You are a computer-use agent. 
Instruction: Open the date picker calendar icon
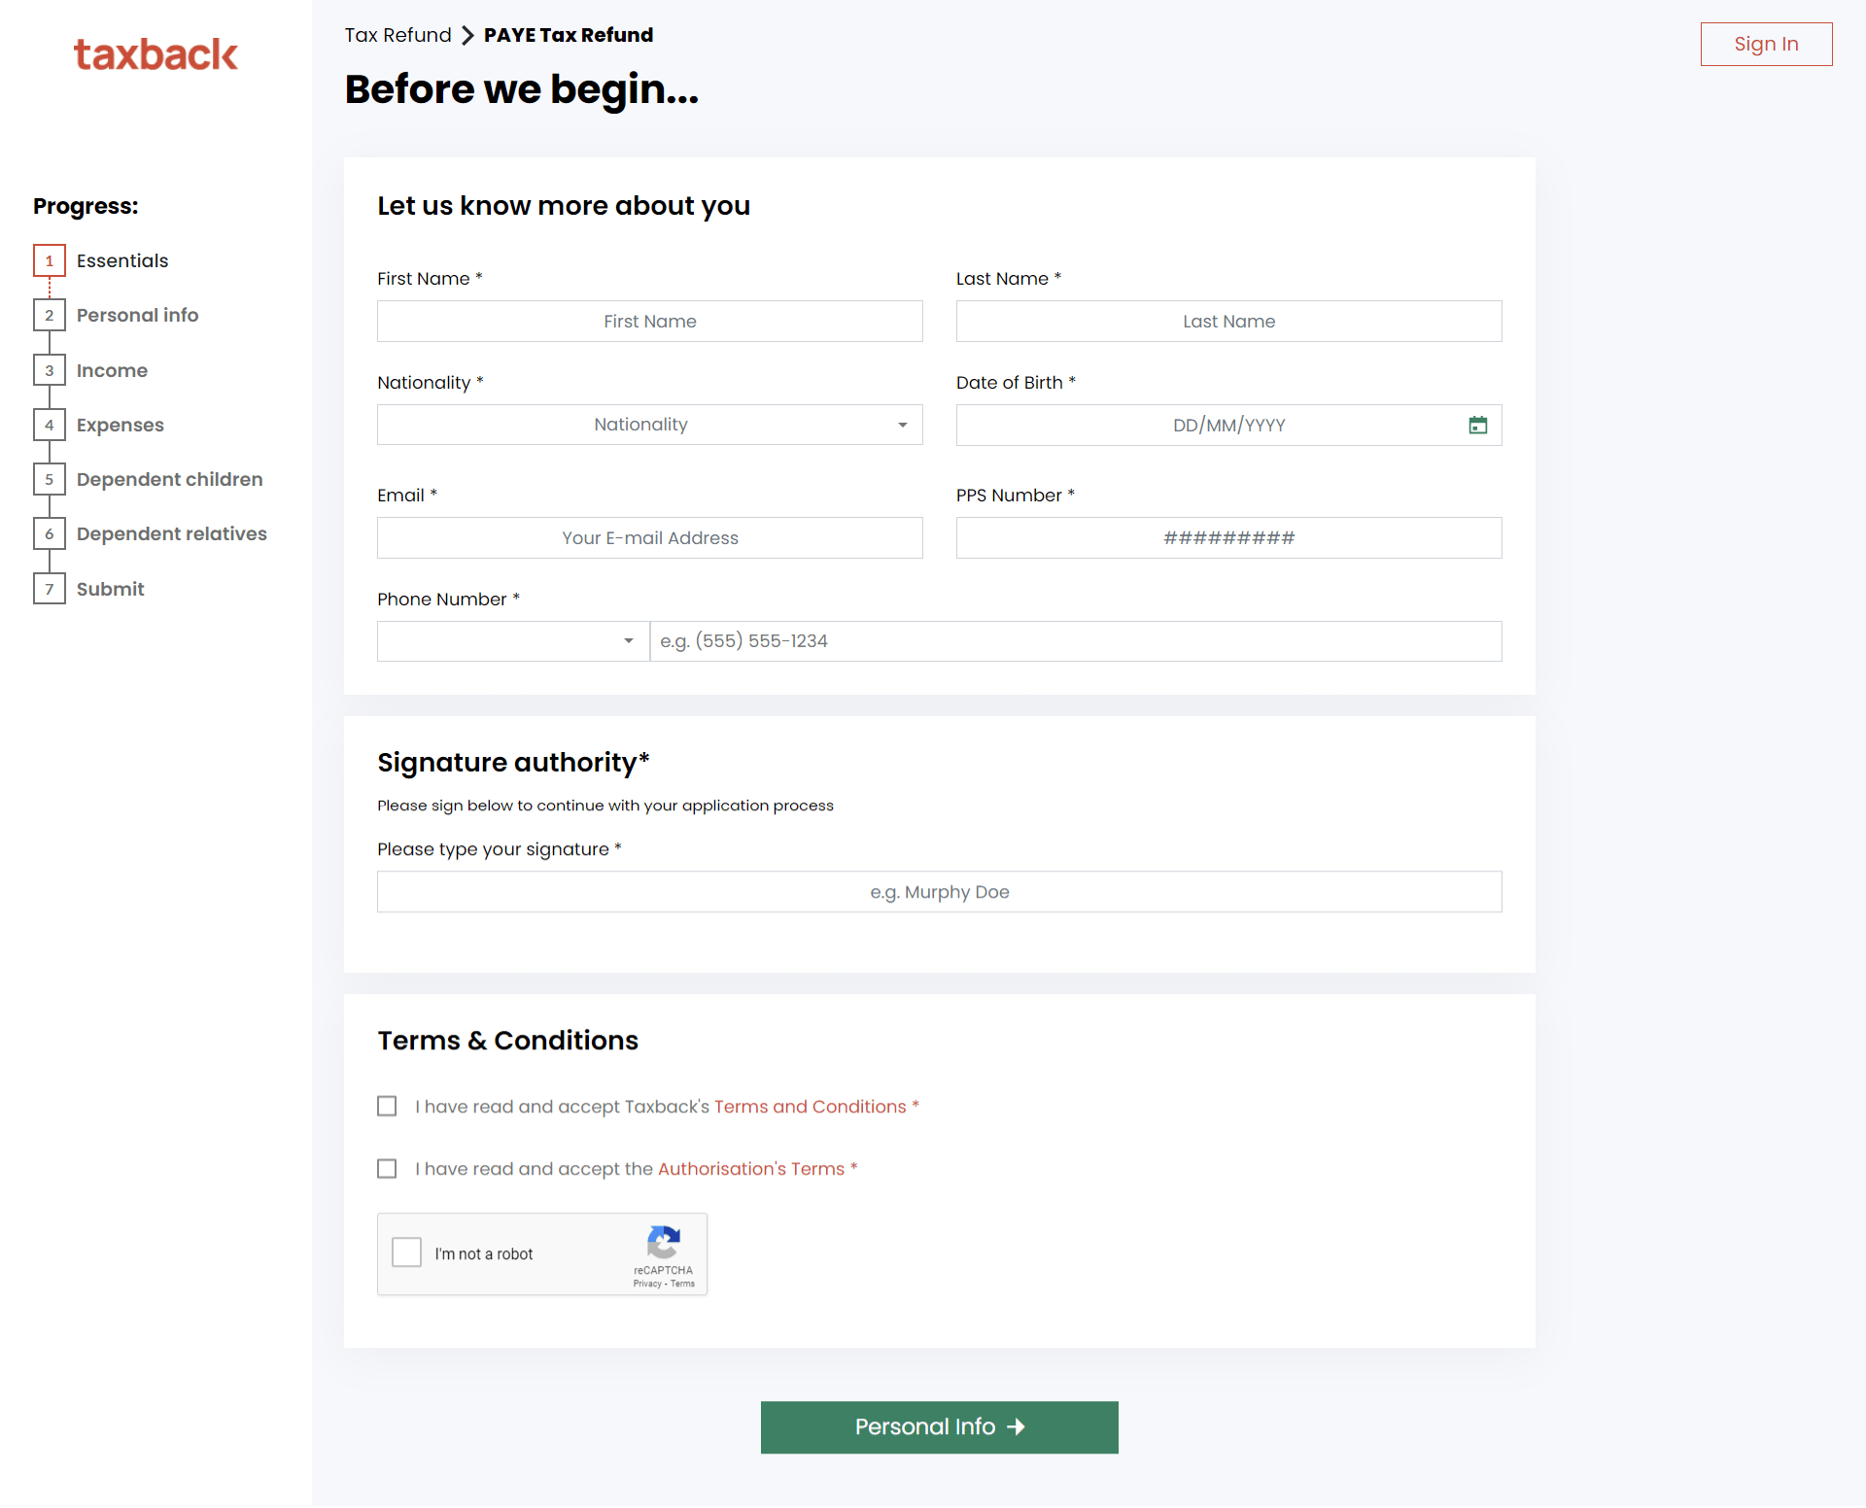pyautogui.click(x=1477, y=425)
